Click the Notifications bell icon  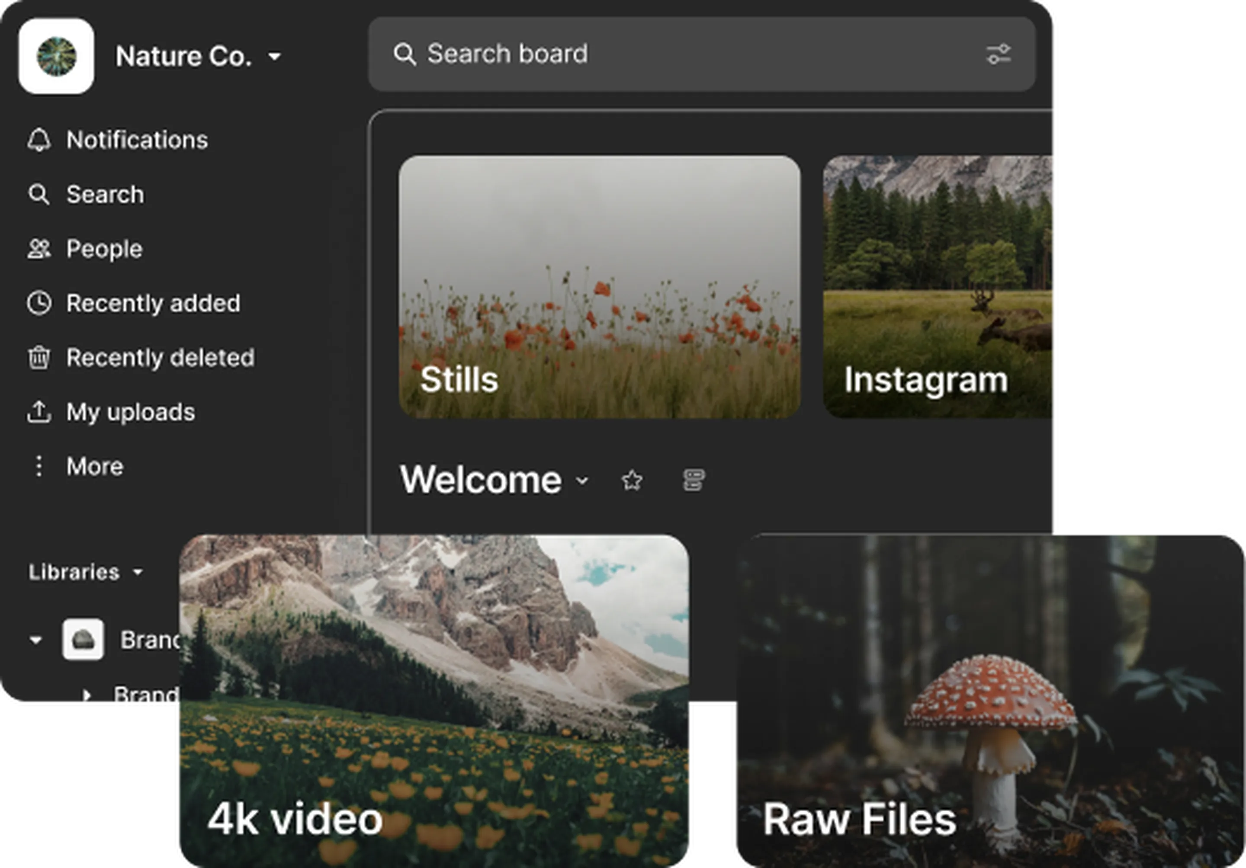pyautogui.click(x=39, y=140)
